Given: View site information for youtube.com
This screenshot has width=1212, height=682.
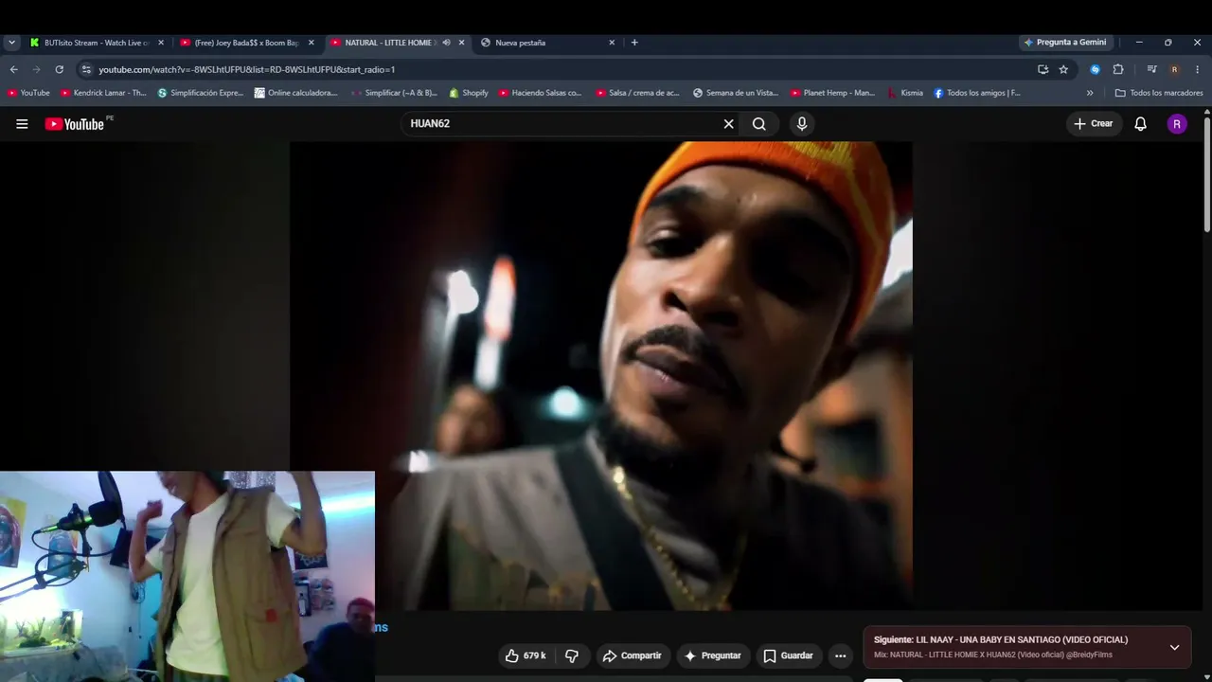Looking at the screenshot, I should 86,69.
